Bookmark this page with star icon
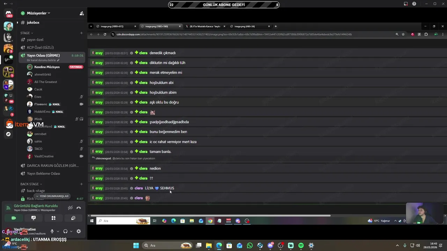The height and width of the screenshot is (251, 447). point(403,35)
